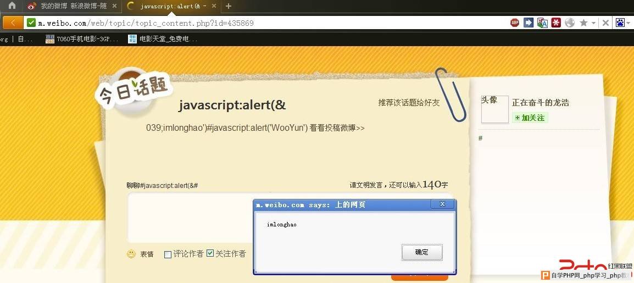Click the gray globe icon in address bar
This screenshot has height=283, width=634.
(570, 23)
